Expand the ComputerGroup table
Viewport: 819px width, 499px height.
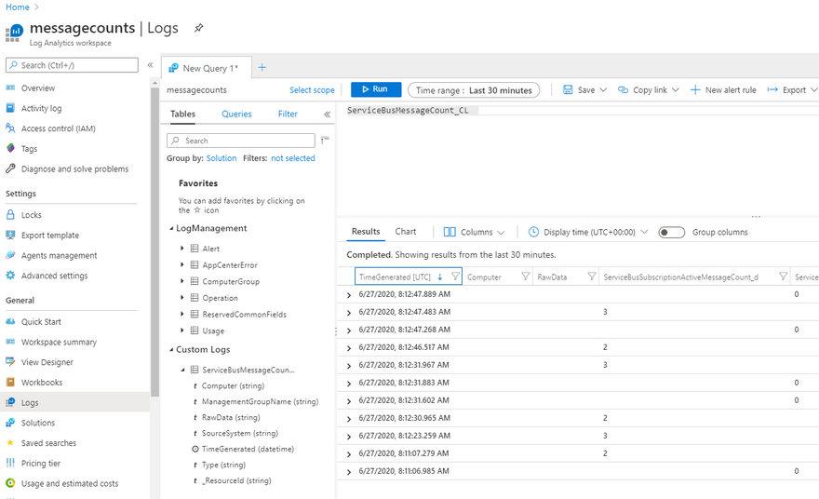181,281
